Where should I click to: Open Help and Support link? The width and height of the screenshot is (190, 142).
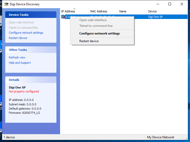[x=20, y=63]
